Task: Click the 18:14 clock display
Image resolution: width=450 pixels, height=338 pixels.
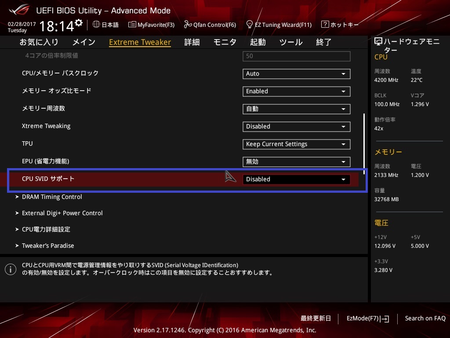Action: tap(57, 26)
